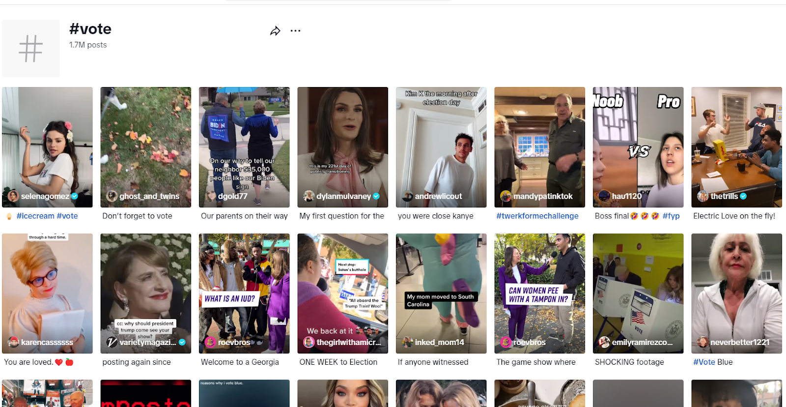786x407 pixels.
Task: Click karencassssss avatar icon
Action: click(x=13, y=342)
